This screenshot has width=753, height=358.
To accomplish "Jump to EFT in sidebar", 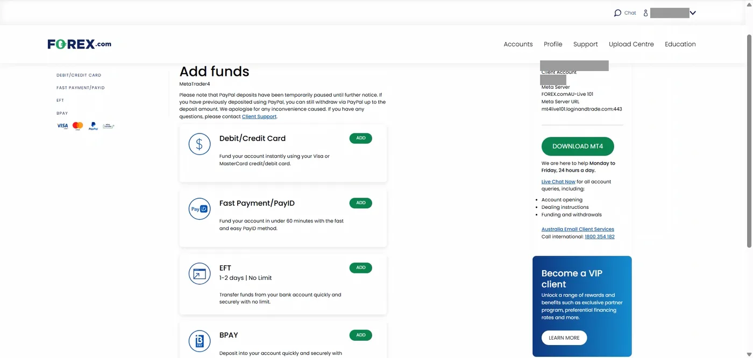I will (60, 100).
